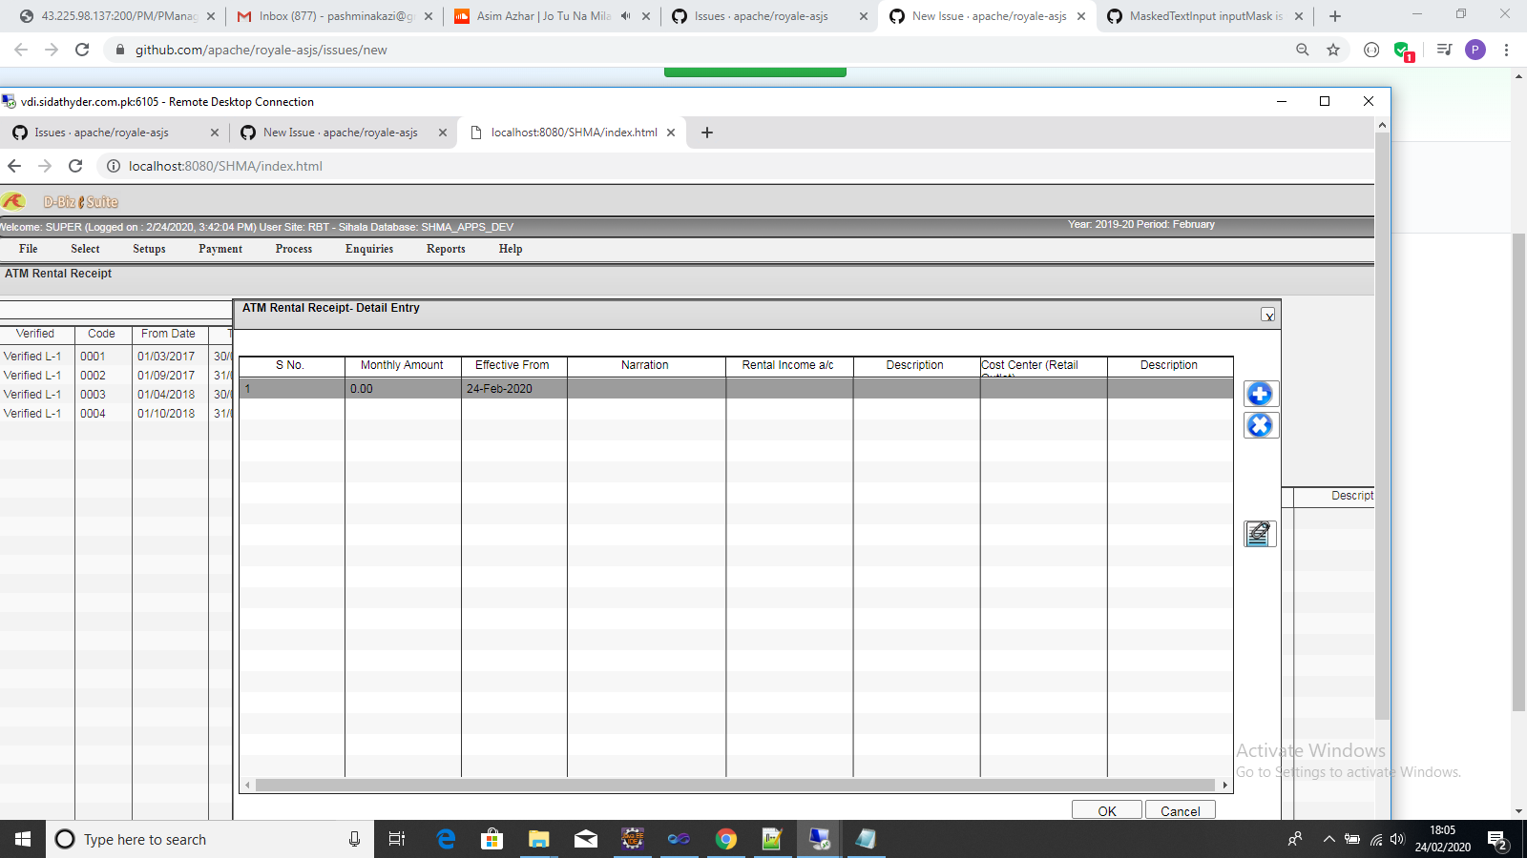Viewport: 1527px width, 858px height.
Task: Open the Java EE IDE from the taskbar
Action: (x=632, y=839)
